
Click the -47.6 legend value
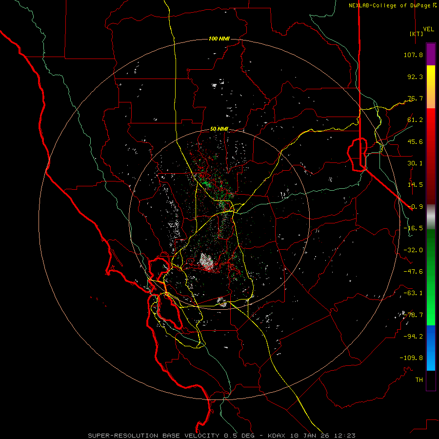point(413,272)
